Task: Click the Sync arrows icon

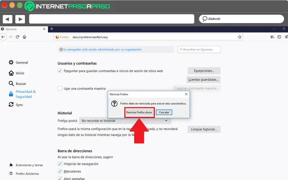Action: coord(11,104)
